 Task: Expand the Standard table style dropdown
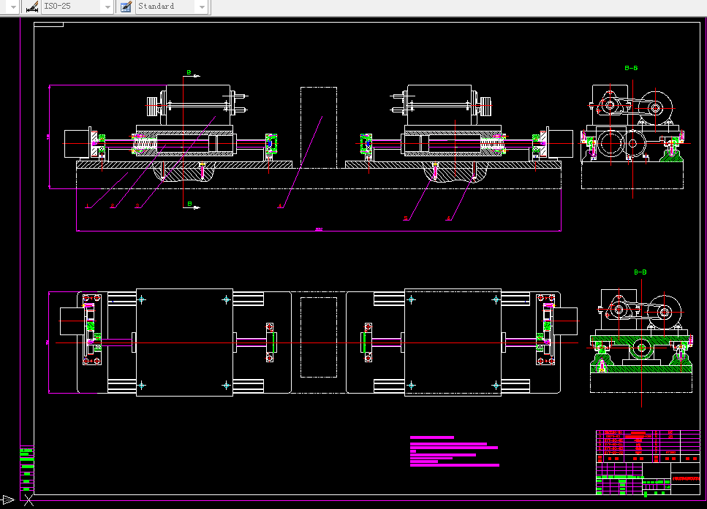click(202, 7)
